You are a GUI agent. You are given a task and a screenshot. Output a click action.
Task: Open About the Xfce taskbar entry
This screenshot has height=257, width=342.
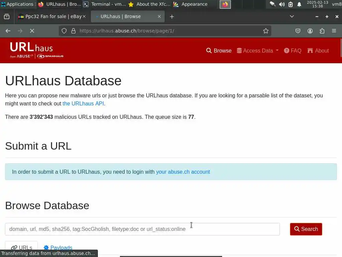pos(150,4)
